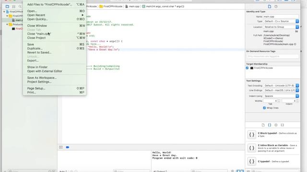
Task: Open the Source Control navigator icon
Action: coord(14,6)
